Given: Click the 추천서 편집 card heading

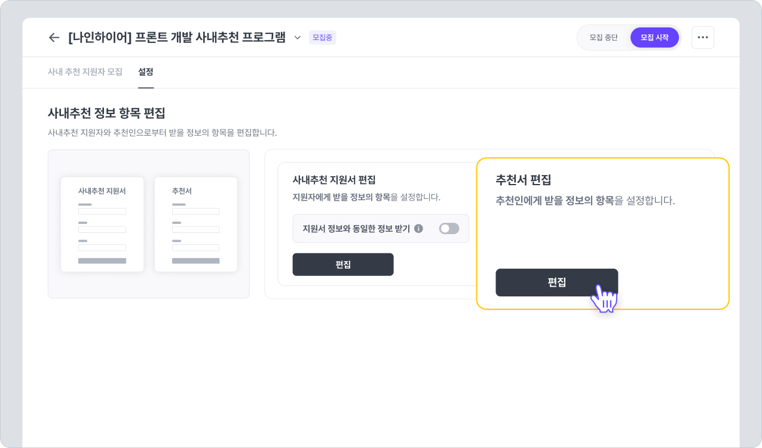Looking at the screenshot, I should click(x=523, y=179).
